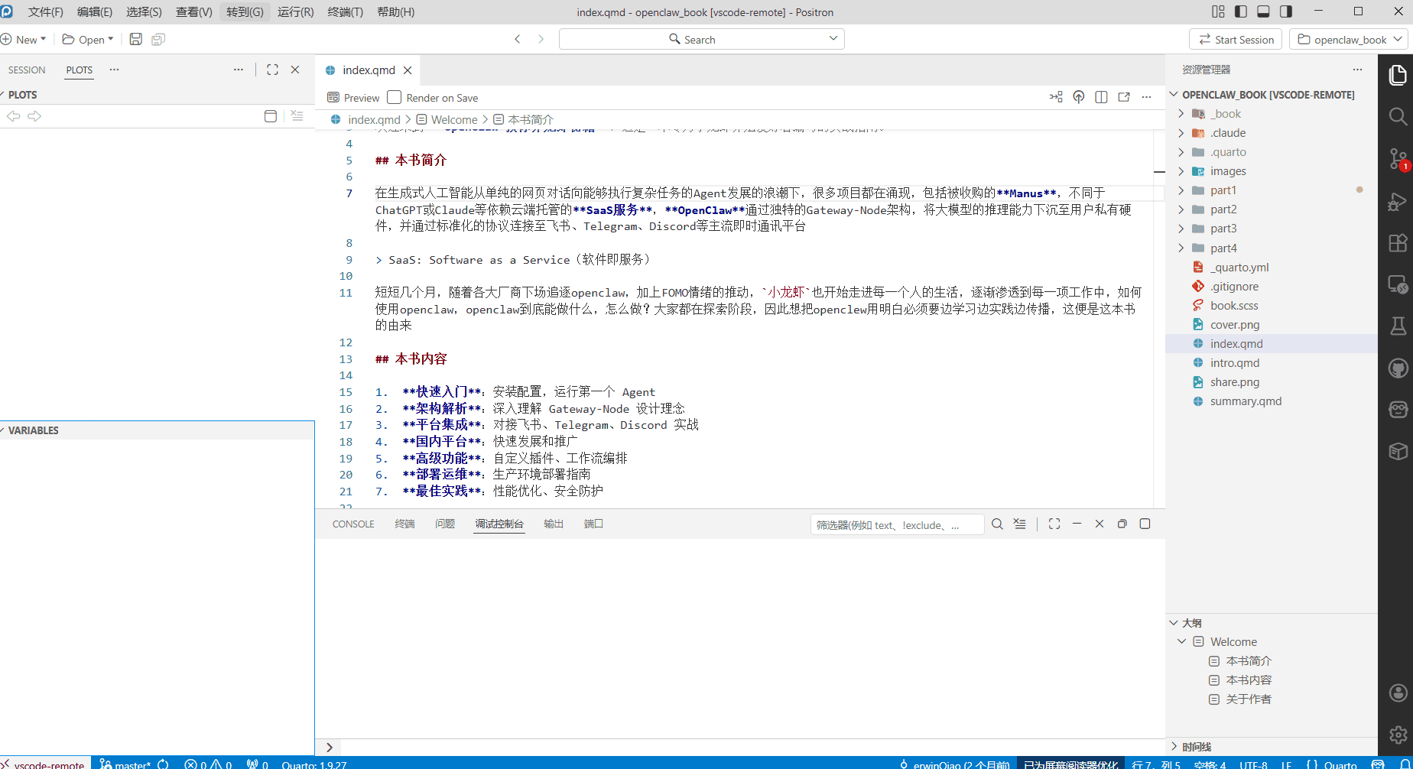Expand the images folder

click(1181, 171)
